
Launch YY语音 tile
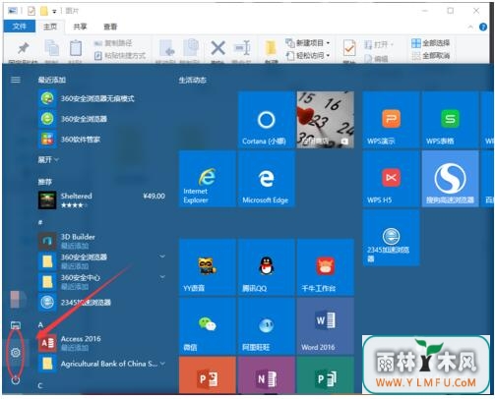pyautogui.click(x=208, y=267)
